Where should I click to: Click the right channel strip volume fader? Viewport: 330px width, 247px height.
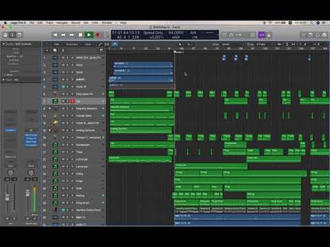[x=27, y=193]
